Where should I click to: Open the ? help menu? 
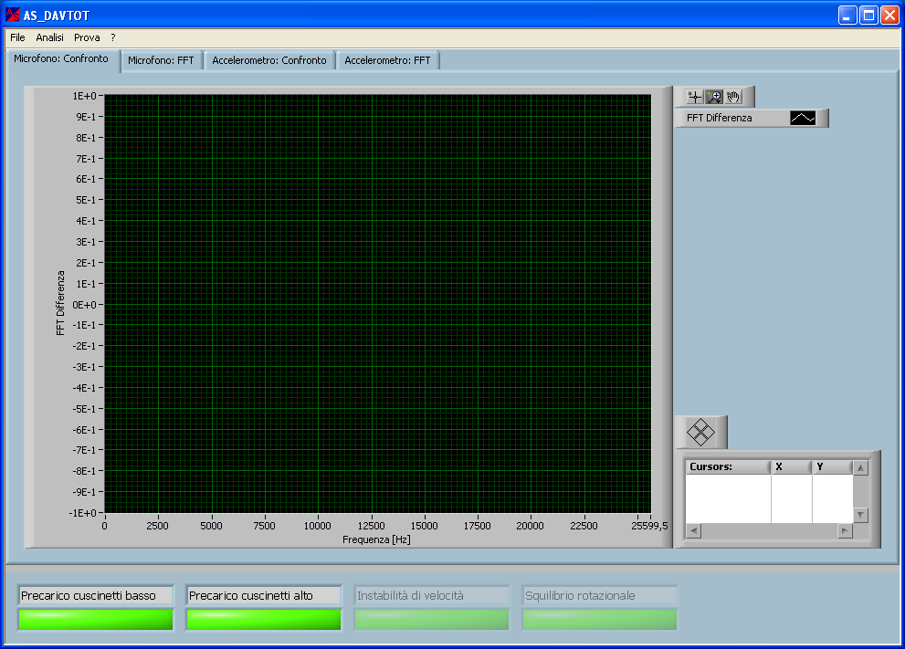coord(113,37)
